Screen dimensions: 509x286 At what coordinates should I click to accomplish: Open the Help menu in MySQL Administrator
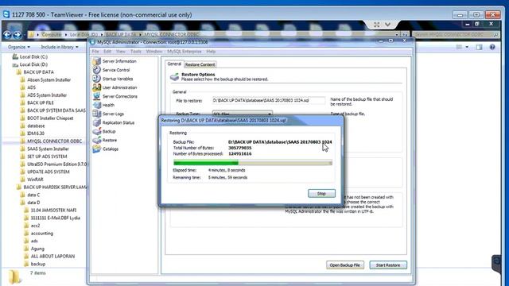click(211, 52)
